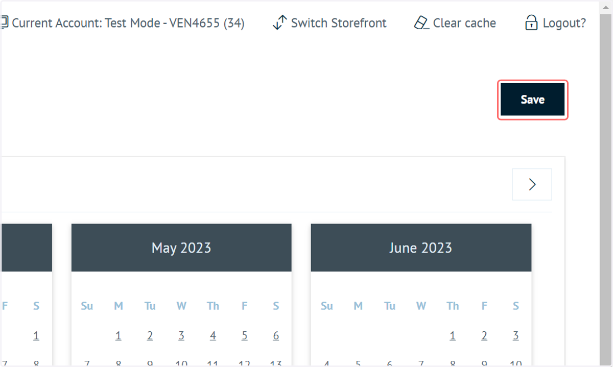Save the calendar changes
Screen dimensions: 613x367
coord(533,100)
